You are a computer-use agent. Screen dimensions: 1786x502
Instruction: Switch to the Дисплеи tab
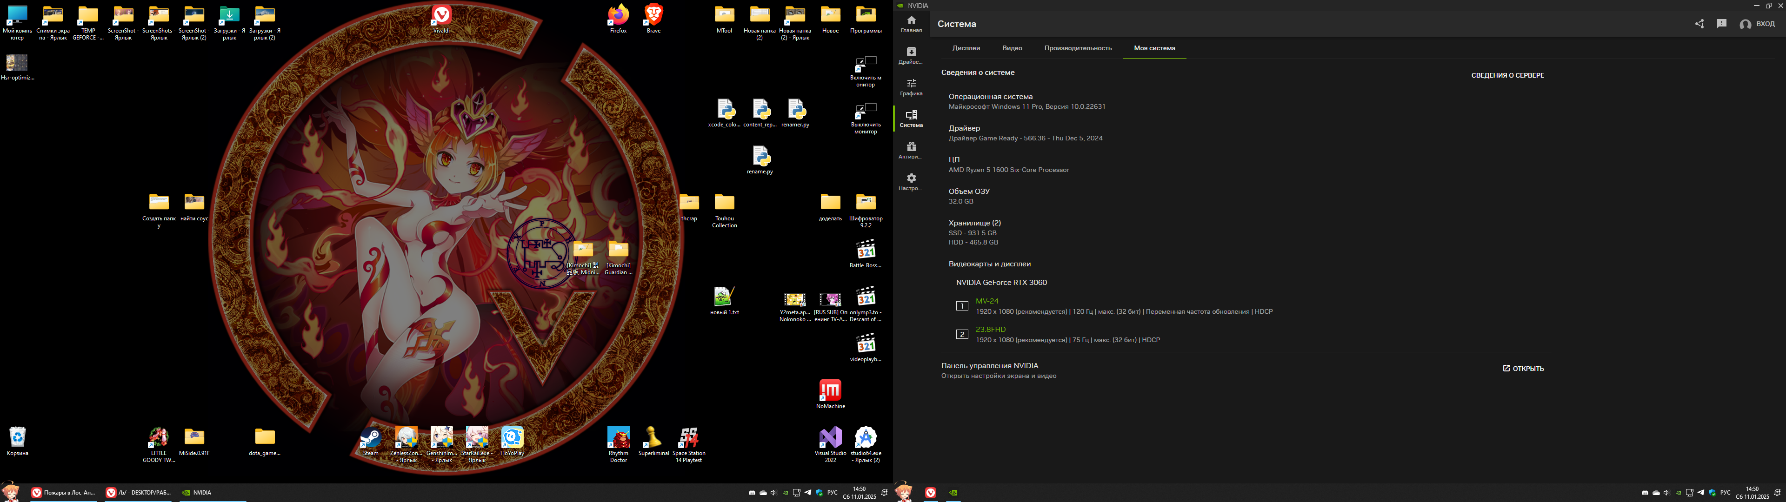(966, 48)
